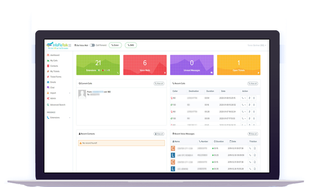View all Recent Contacts
Screen dimensions: 319x187
pyautogui.click(x=159, y=134)
